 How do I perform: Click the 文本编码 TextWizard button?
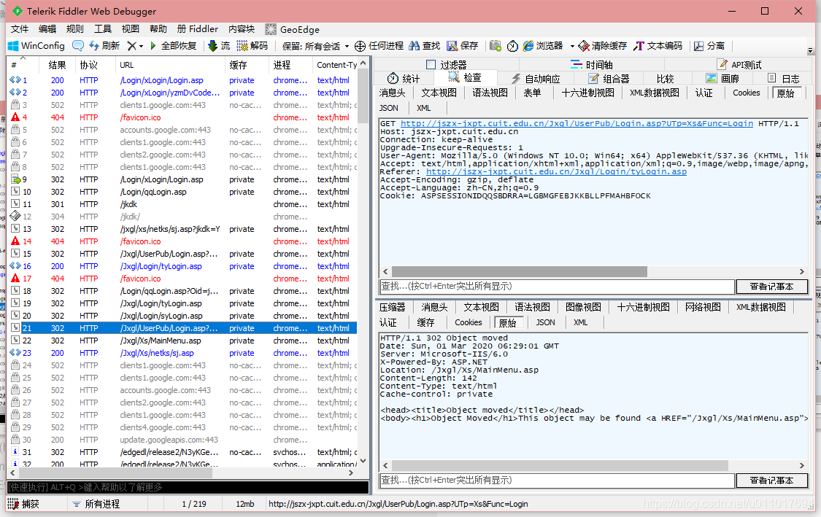coord(658,46)
